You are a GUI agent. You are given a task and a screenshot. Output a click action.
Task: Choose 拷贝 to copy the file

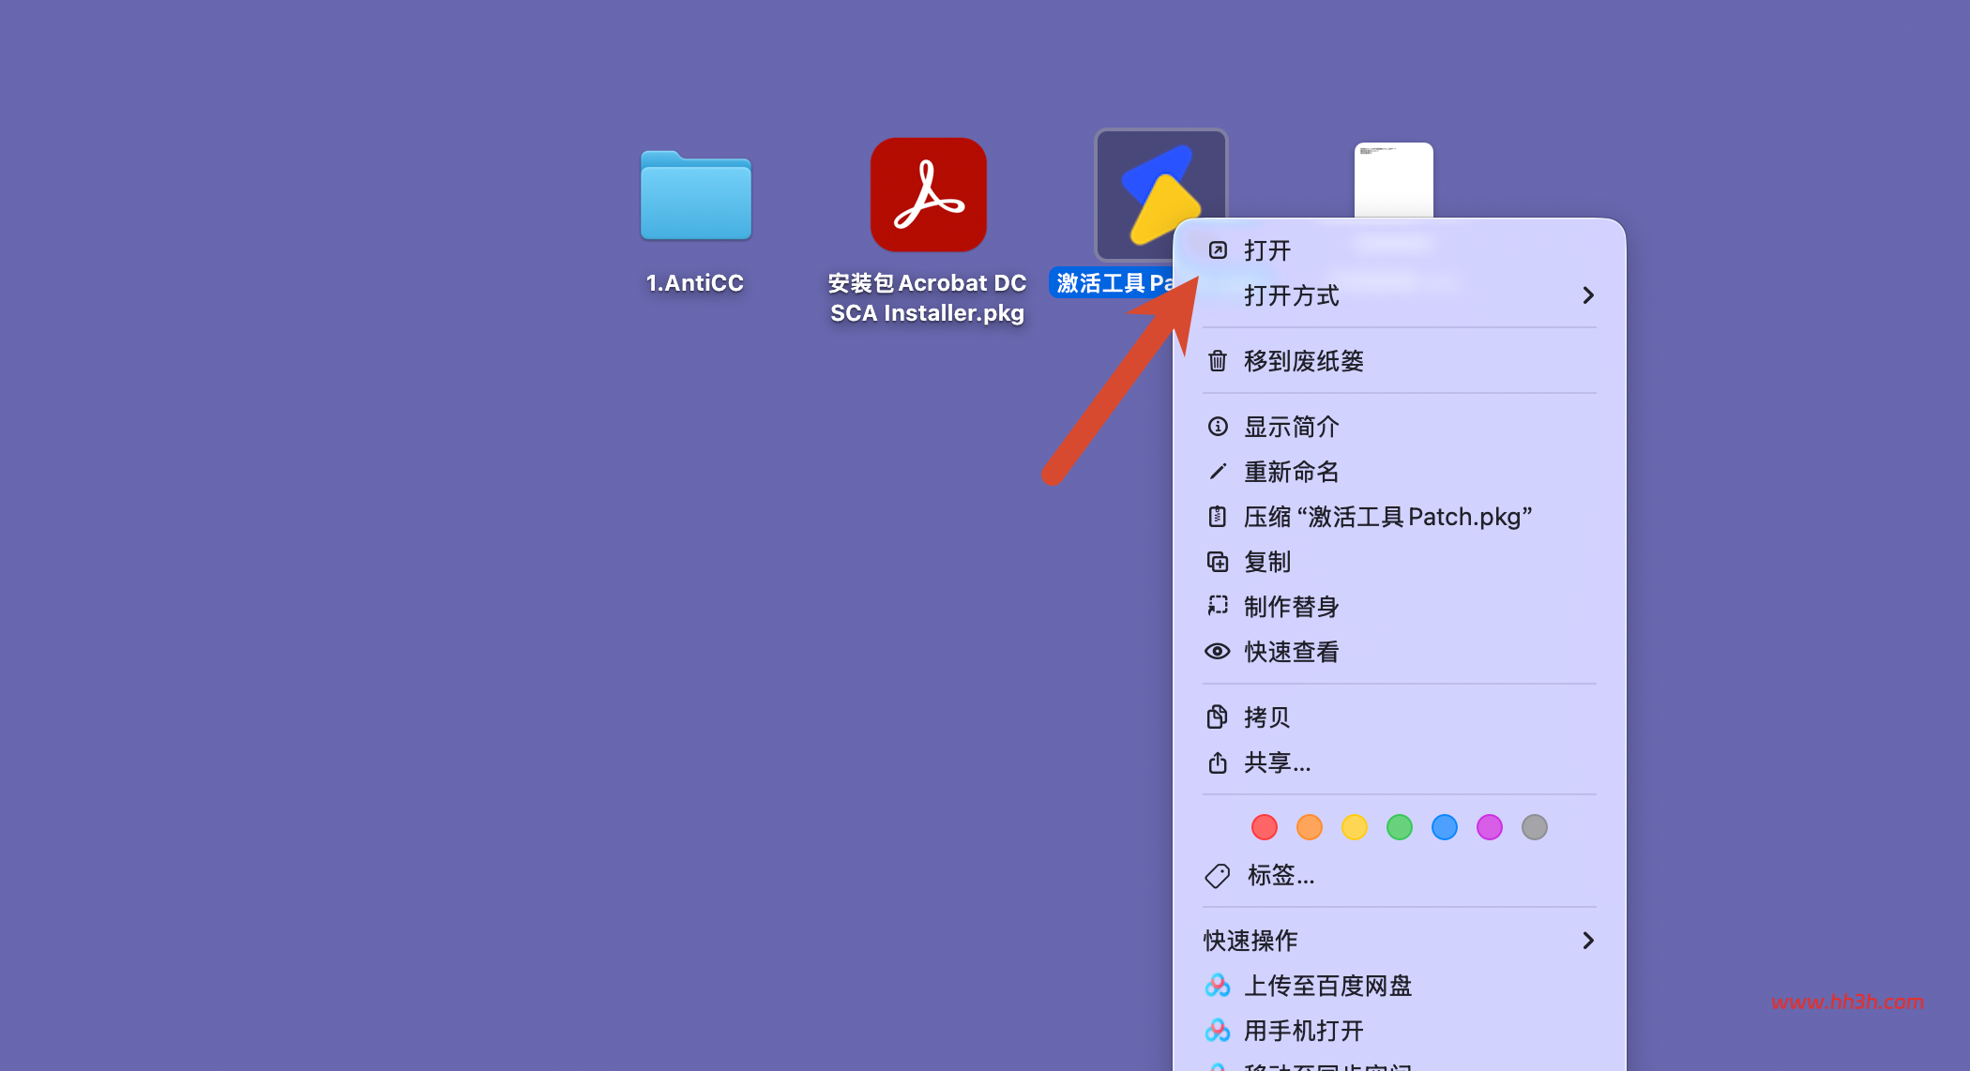click(x=1400, y=717)
